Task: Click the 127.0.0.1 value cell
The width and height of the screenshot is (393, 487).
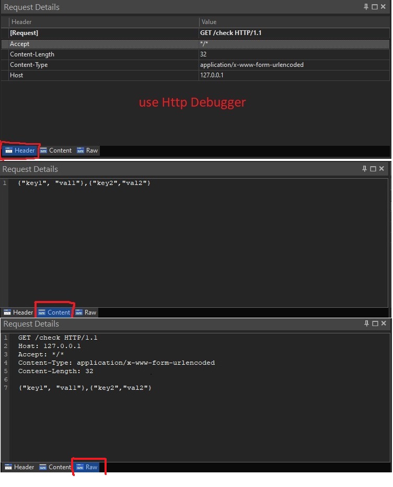Action: tap(294, 75)
